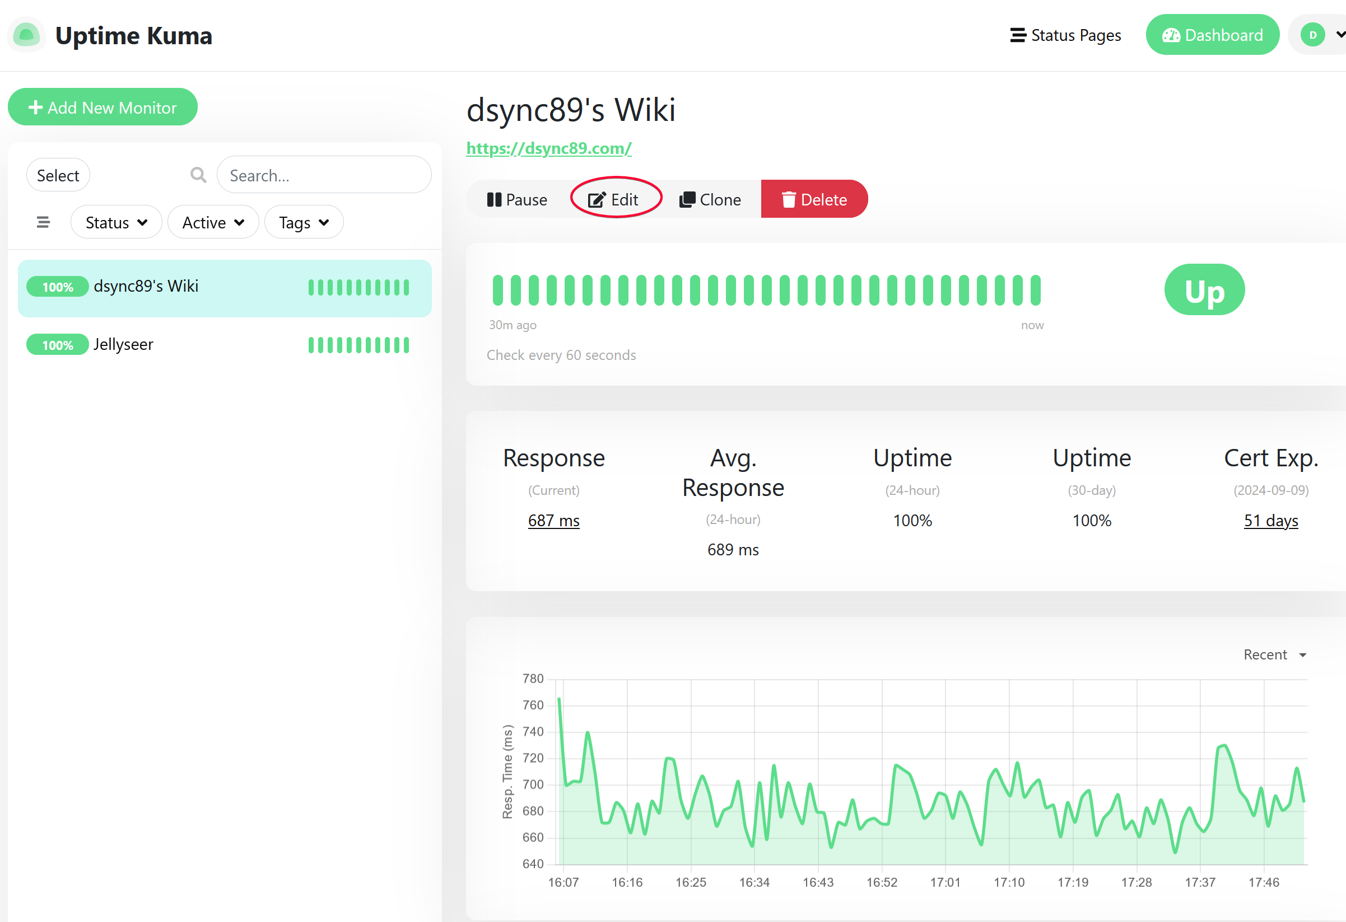The height and width of the screenshot is (922, 1346).
Task: Click the search magnifier icon
Action: [198, 175]
